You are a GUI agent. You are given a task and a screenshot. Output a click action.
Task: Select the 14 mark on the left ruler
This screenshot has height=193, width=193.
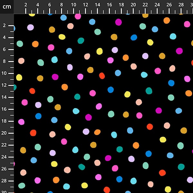tap(5, 97)
